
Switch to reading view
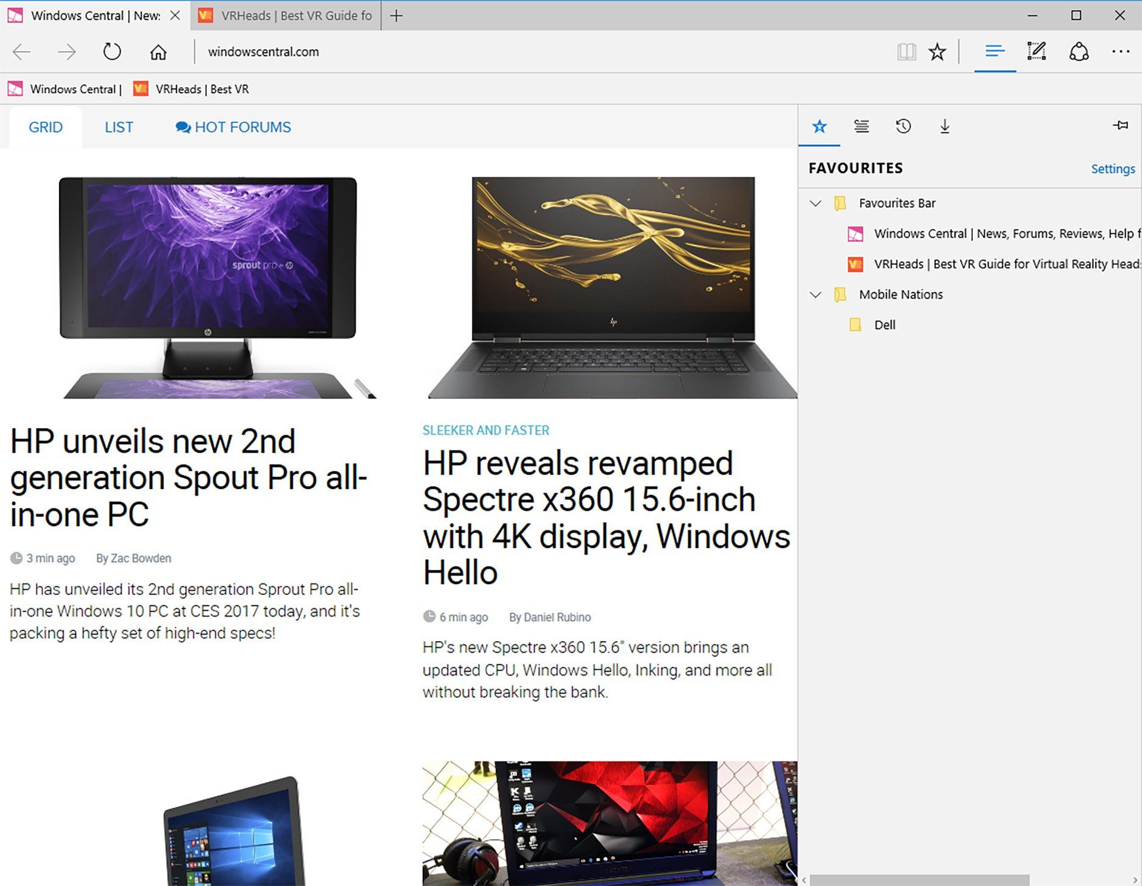click(906, 52)
